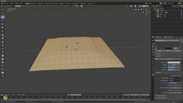The image size is (183, 103).
Task: Click the Assign material button
Action: coord(159,51)
